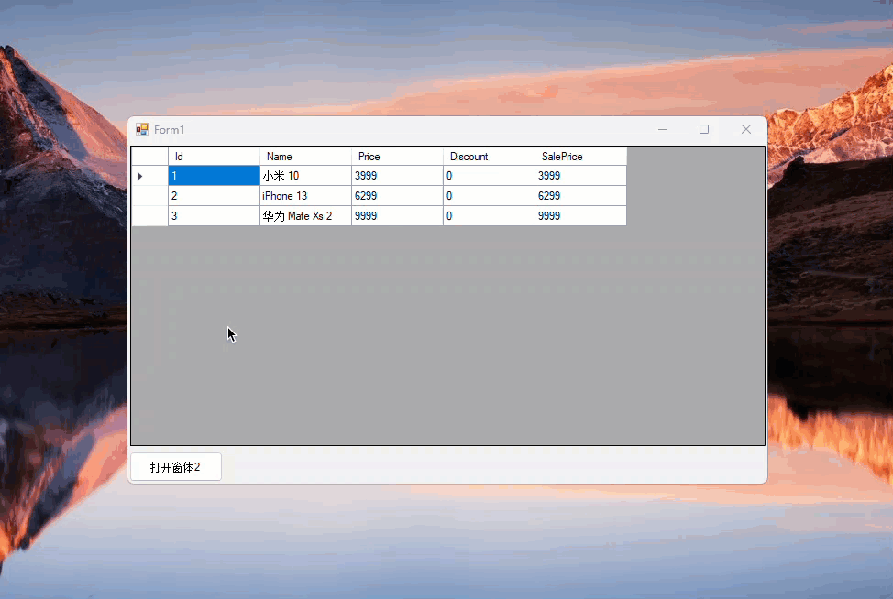The width and height of the screenshot is (893, 599).
Task: Select the 小米 10 name cell
Action: click(x=305, y=176)
